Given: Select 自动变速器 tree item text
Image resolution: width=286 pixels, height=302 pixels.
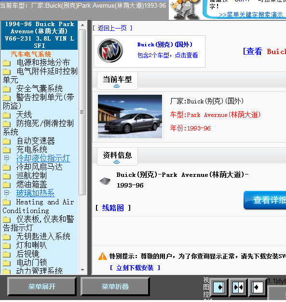Looking at the screenshot, I should click(x=36, y=141).
